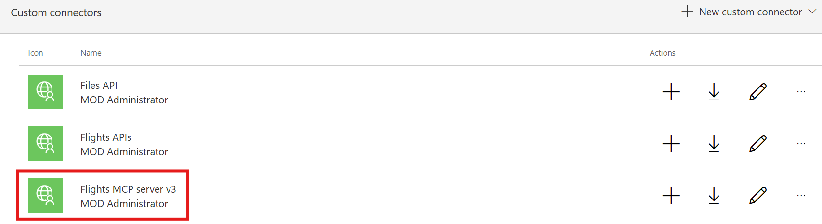Click the plus icon for Flights APIs
The image size is (822, 224).
pyautogui.click(x=671, y=144)
